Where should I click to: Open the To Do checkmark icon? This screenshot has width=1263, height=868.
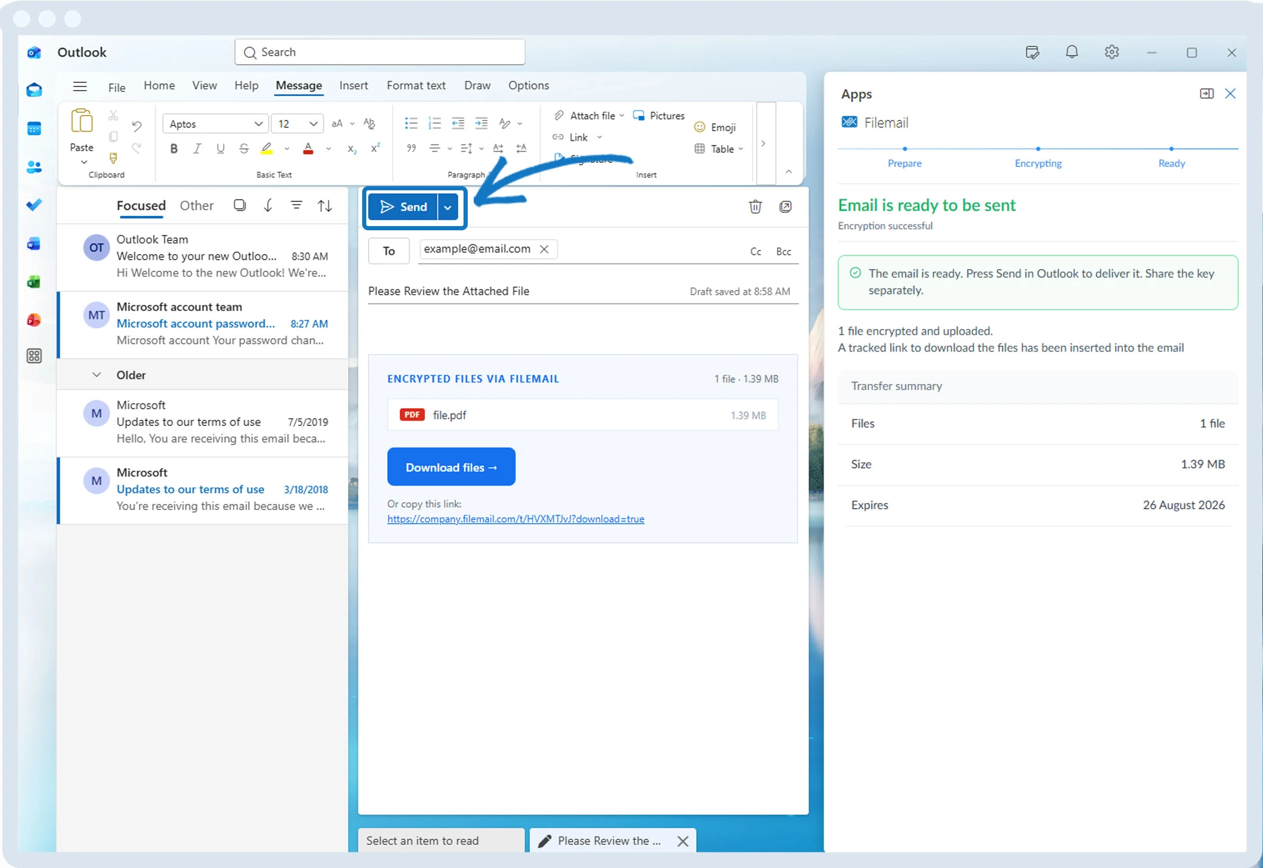click(x=34, y=205)
